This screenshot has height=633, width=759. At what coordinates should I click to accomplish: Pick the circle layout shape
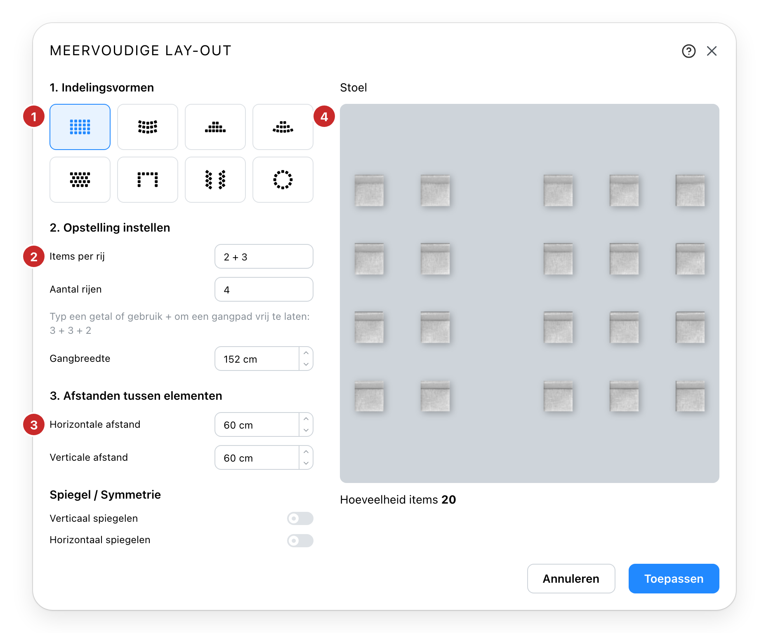tap(283, 180)
